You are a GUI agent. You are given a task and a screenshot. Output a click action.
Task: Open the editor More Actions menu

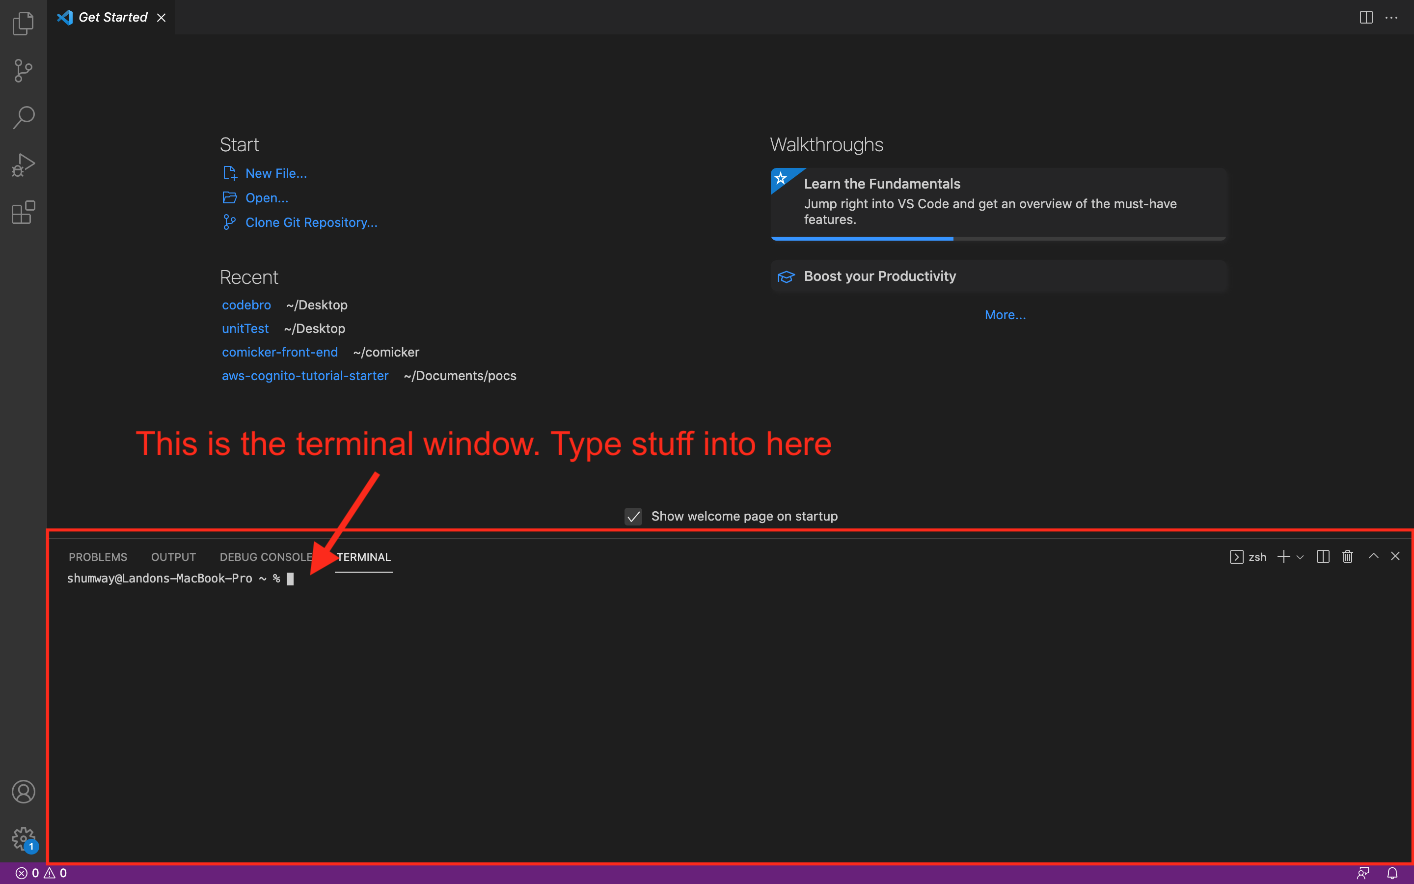click(1391, 18)
